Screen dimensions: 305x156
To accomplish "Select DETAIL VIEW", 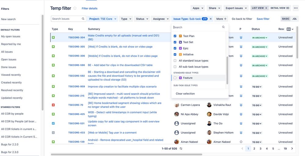I will 280,8.
